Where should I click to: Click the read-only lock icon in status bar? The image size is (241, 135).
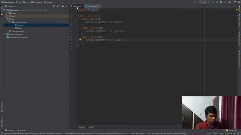(235, 133)
